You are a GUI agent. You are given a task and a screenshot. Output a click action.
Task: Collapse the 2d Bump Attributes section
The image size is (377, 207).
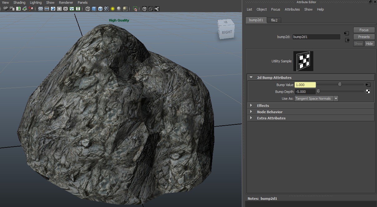pyautogui.click(x=311, y=78)
